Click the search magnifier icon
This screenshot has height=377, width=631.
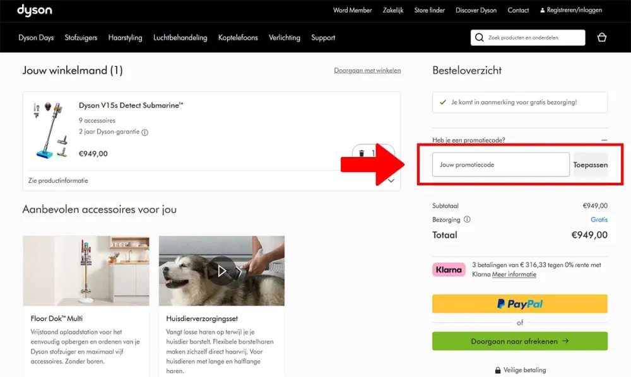click(480, 38)
